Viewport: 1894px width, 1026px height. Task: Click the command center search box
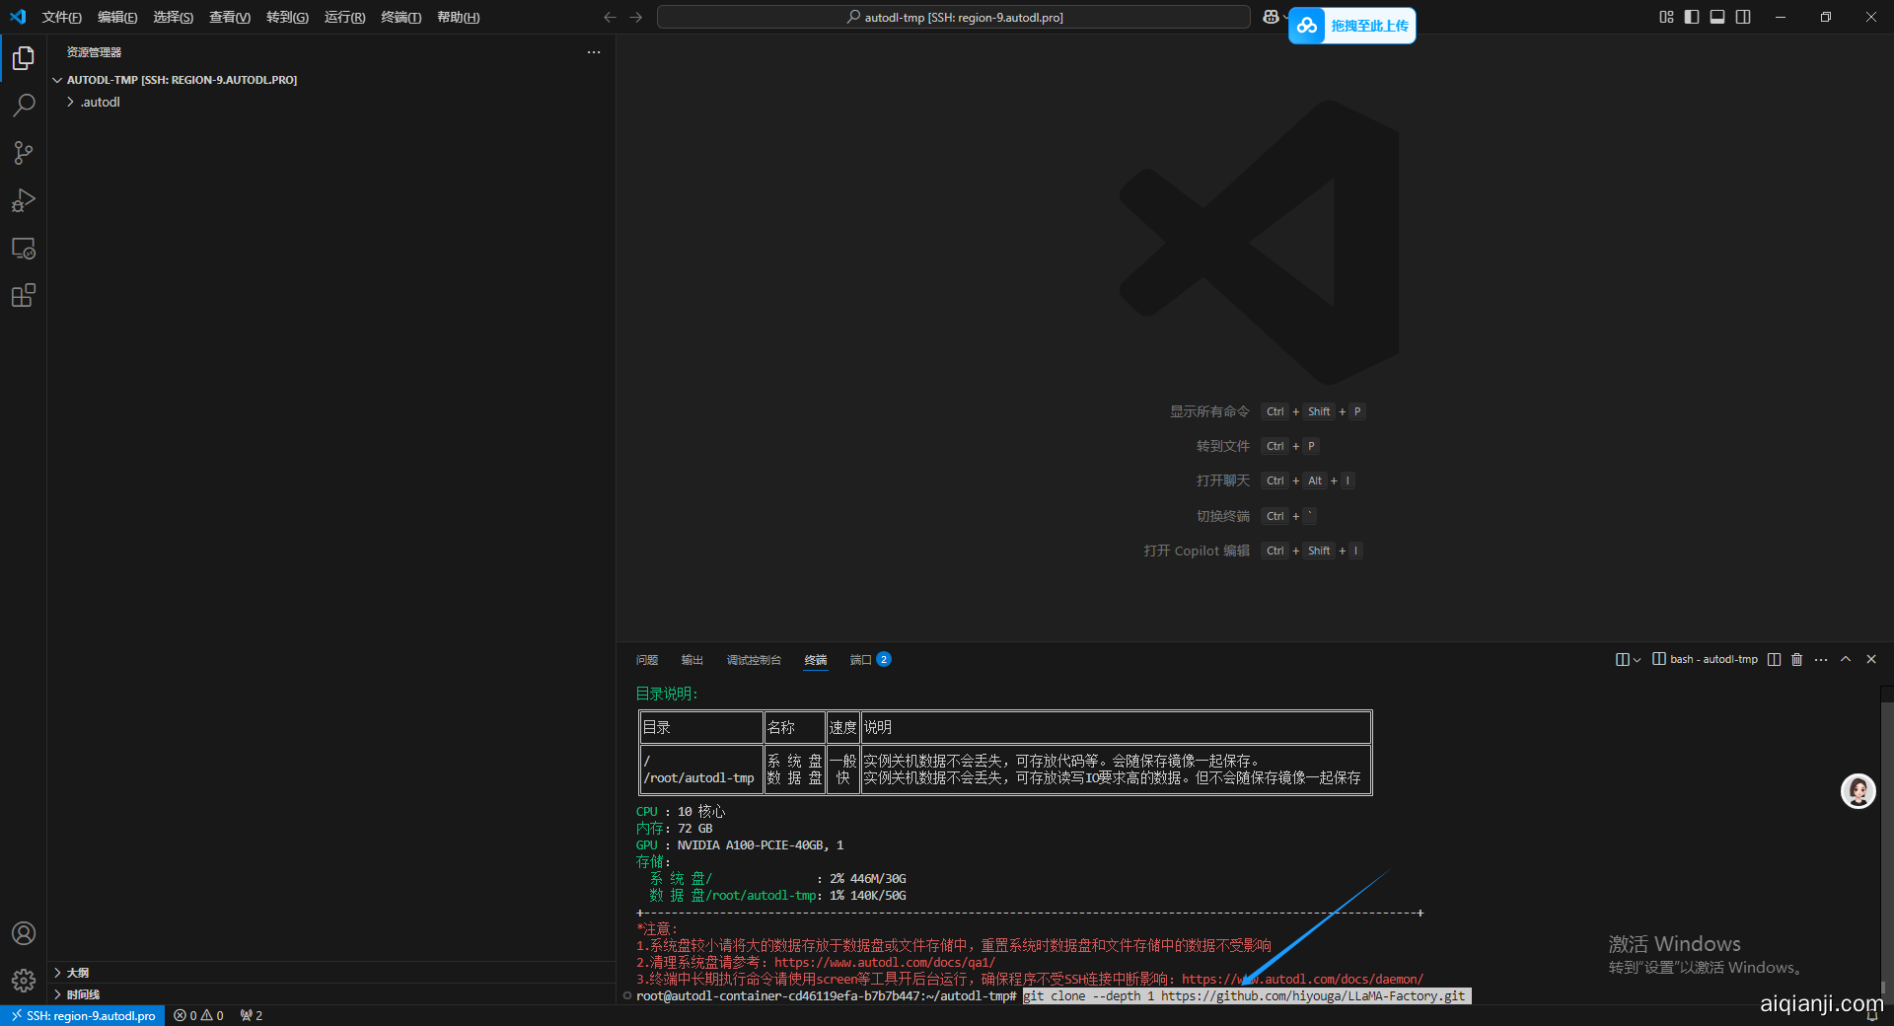coord(953,17)
